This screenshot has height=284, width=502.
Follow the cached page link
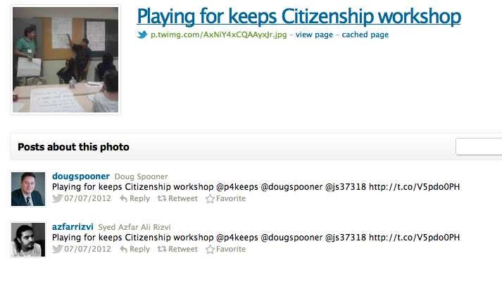pos(365,34)
